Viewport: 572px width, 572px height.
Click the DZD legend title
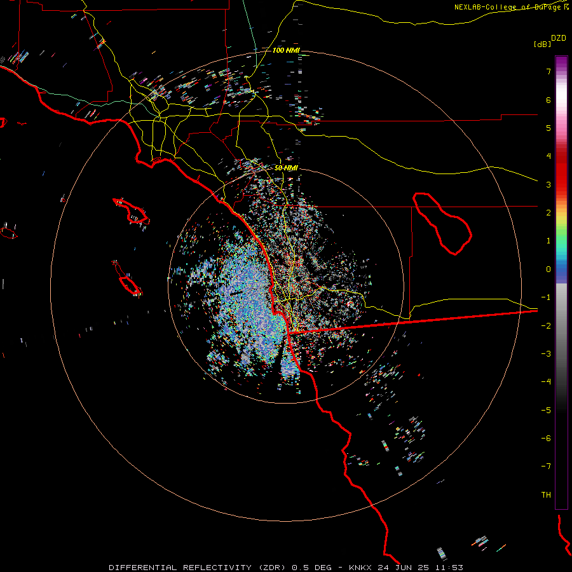(559, 38)
